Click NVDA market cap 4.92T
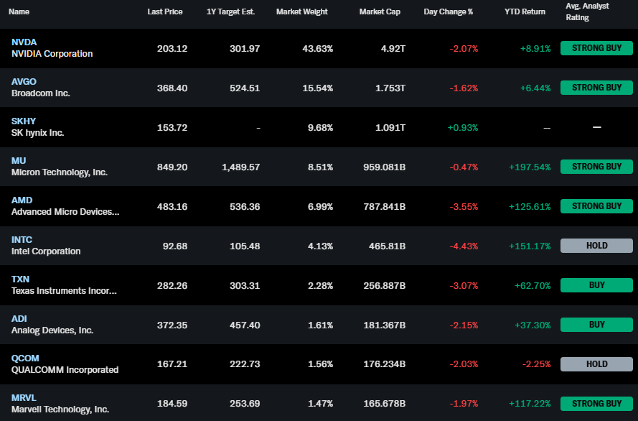The height and width of the screenshot is (421, 638). point(393,48)
